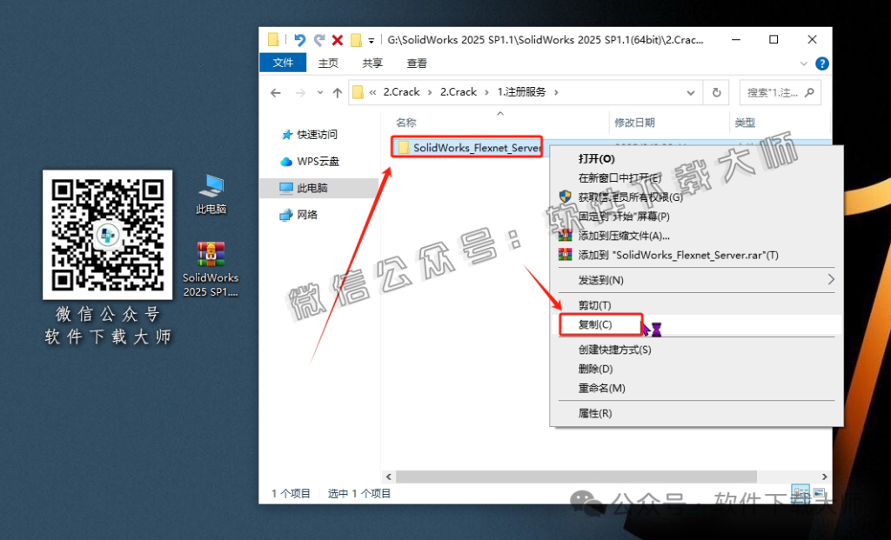Click the Help question mark icon

(x=821, y=63)
